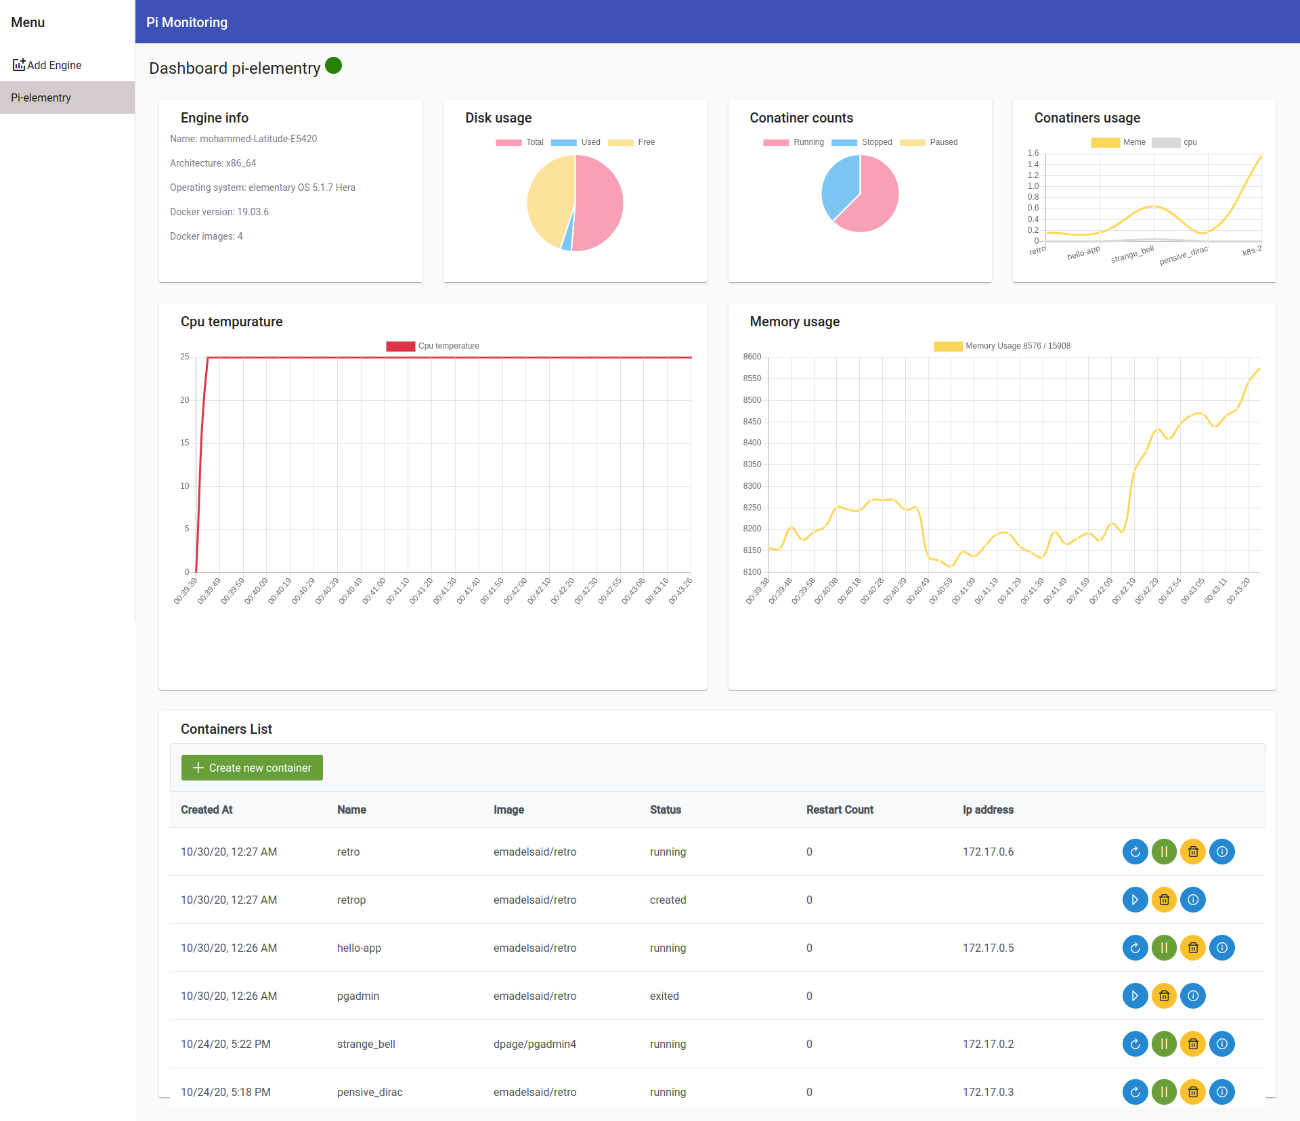This screenshot has height=1121, width=1300.
Task: Start the retrop container
Action: click(x=1135, y=900)
